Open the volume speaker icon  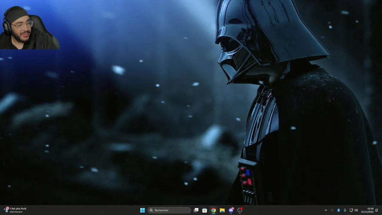(x=356, y=210)
